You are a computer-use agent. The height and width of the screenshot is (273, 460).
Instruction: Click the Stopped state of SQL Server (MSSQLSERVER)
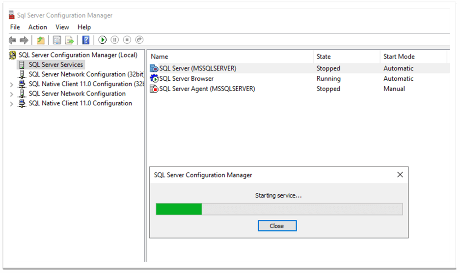tap(328, 68)
